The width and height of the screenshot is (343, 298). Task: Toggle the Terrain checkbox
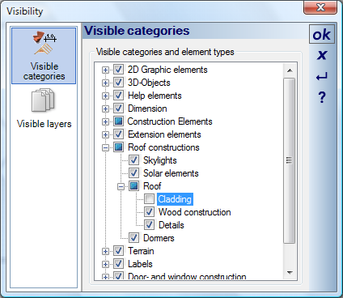118,251
